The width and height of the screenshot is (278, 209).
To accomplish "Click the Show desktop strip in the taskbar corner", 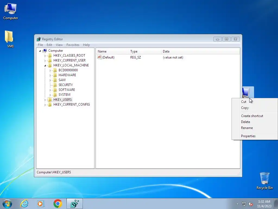I will click(x=276, y=204).
